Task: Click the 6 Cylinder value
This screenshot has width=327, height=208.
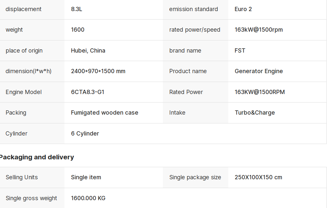Action: pyautogui.click(x=85, y=134)
